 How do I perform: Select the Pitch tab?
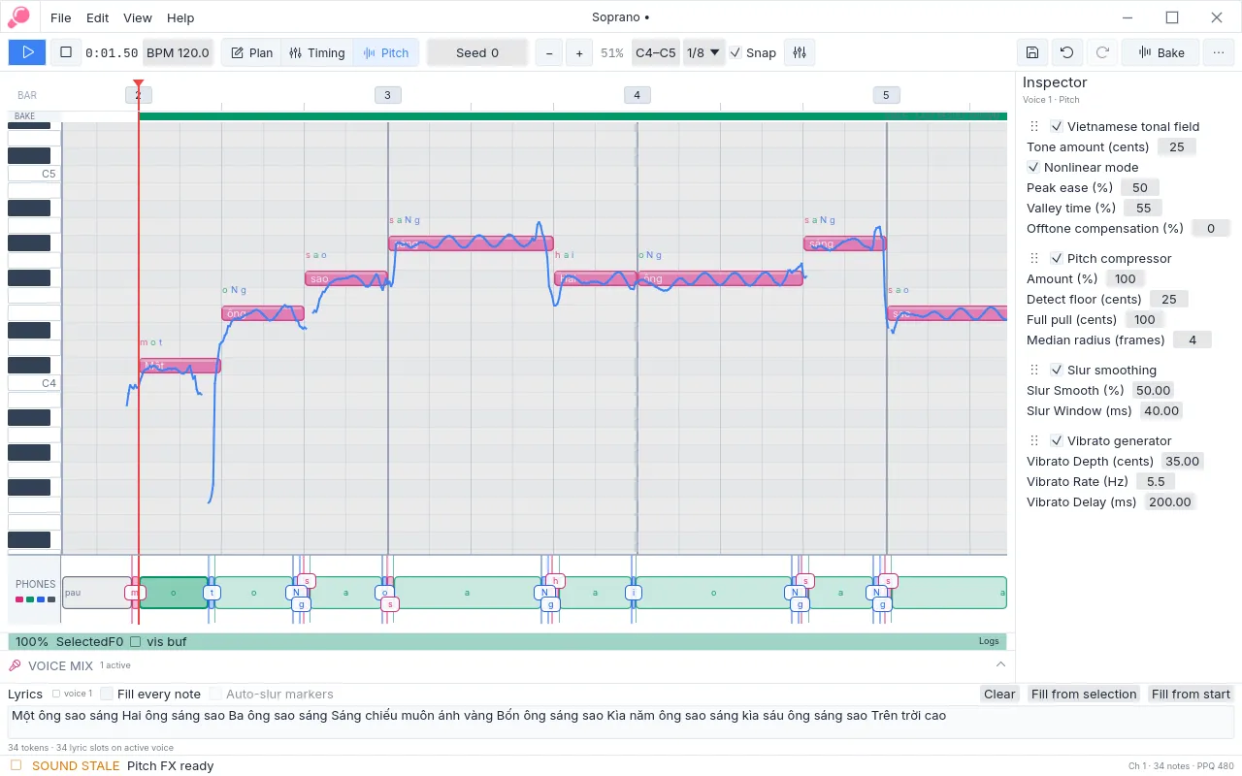point(385,52)
